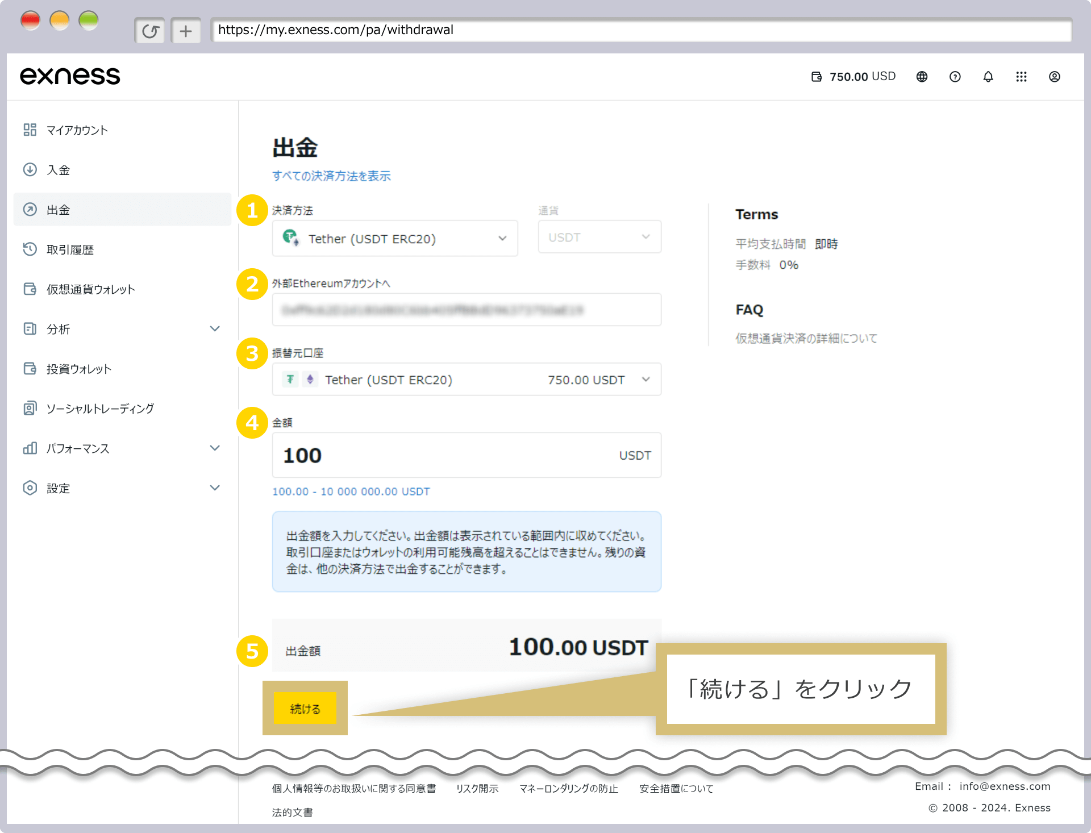
Task: Expand the 設定 menu chevron
Action: coord(215,488)
